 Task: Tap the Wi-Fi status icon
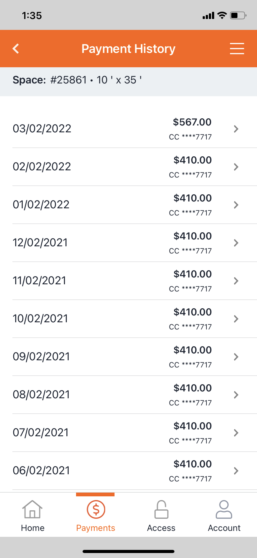click(x=222, y=15)
